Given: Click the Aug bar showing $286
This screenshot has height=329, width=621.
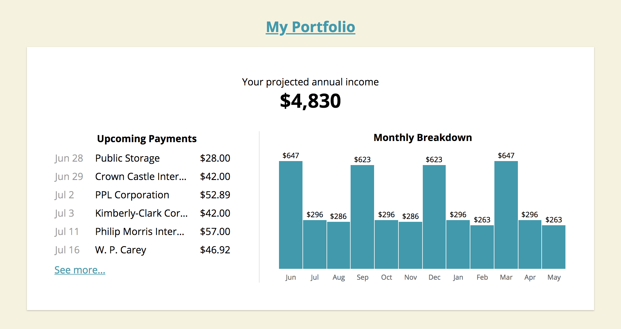Looking at the screenshot, I should [x=339, y=245].
